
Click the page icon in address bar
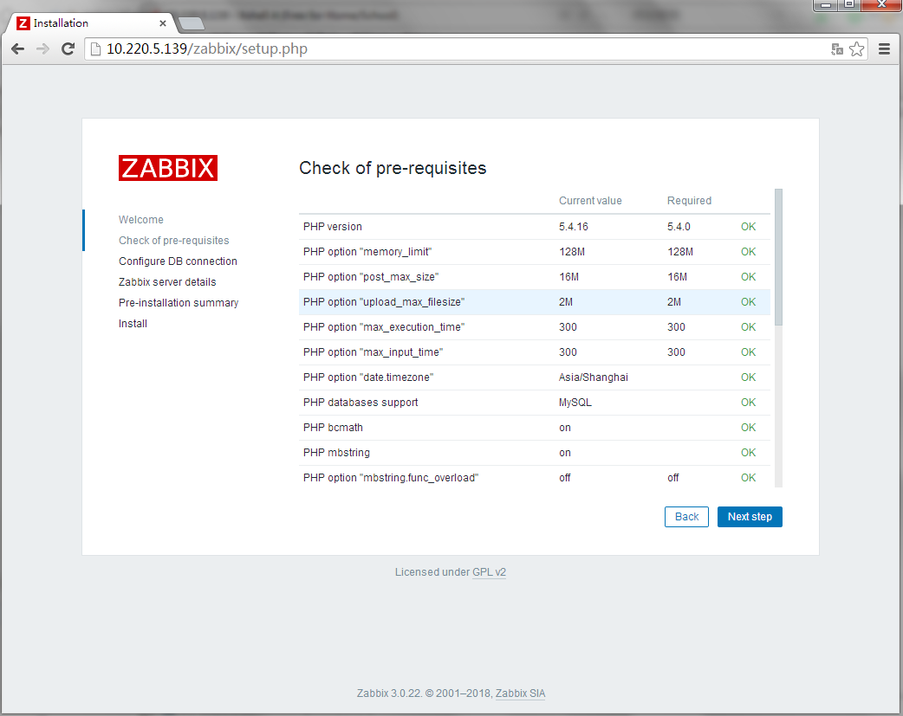[x=95, y=49]
